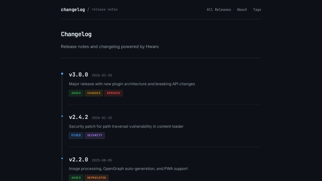Click the FIXED tag on v2.4.2
Image resolution: width=322 pixels, height=181 pixels.
tap(76, 135)
